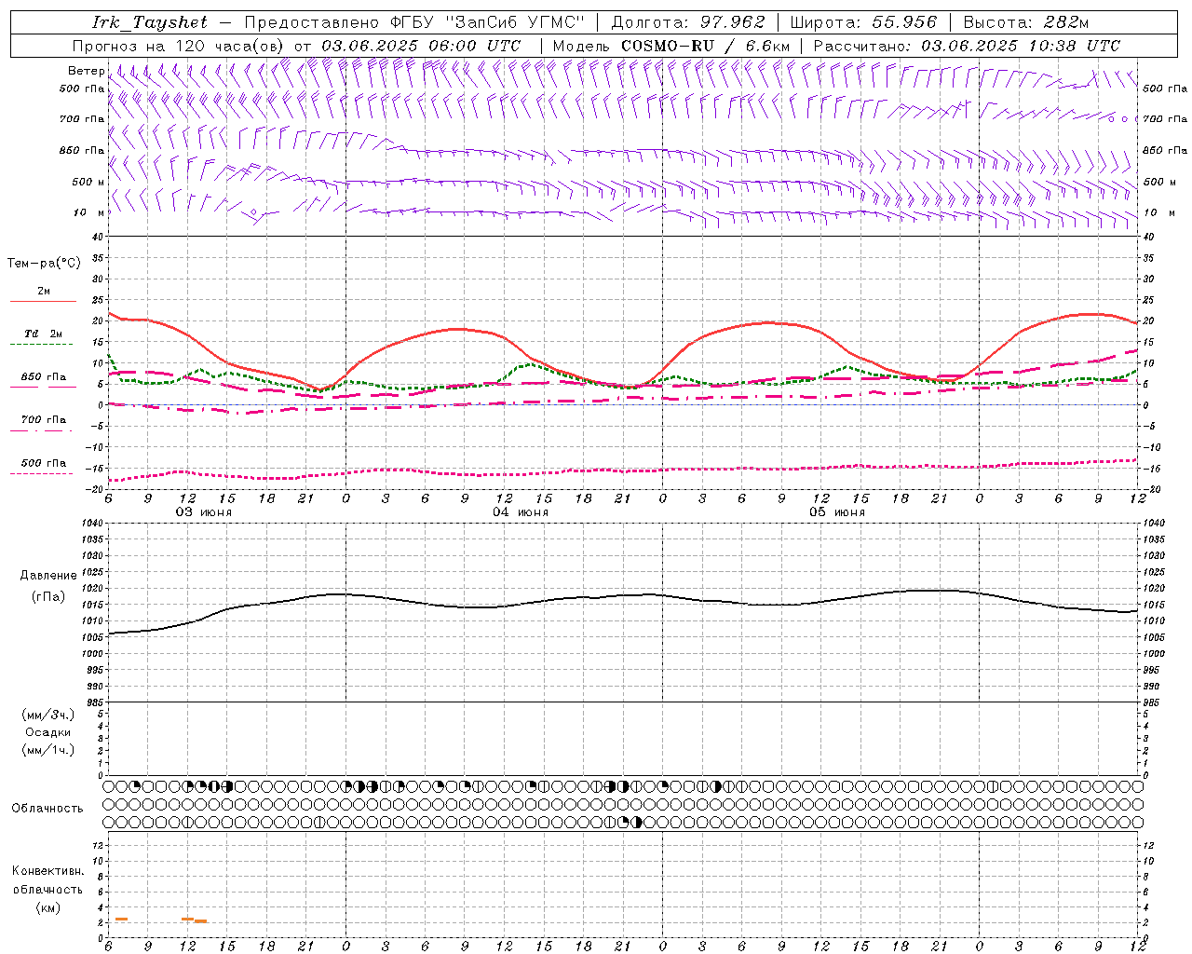Image resolution: width=1192 pixels, height=954 pixels.
Task: Click the Модель COSMO-RU / 6.6км label
Action: [x=671, y=46]
